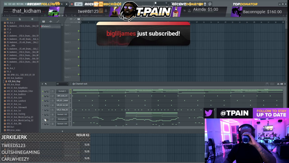Image resolution: width=289 pixels, height=163 pixels.
Task: Close the Channel rack window
Action: click(285, 84)
